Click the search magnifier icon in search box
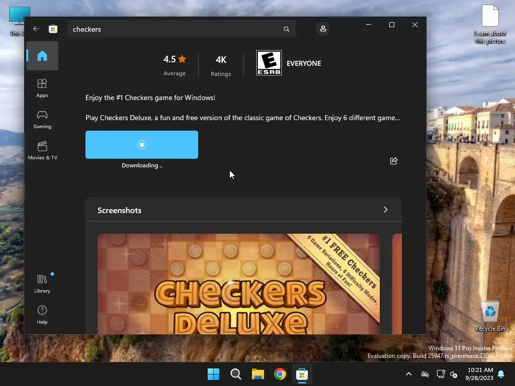 [286, 29]
